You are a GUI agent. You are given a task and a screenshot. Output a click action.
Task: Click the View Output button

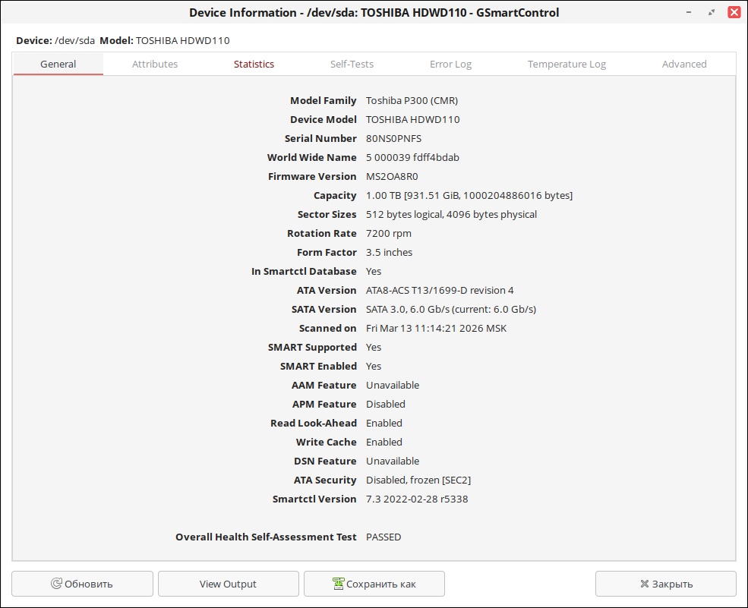228,584
